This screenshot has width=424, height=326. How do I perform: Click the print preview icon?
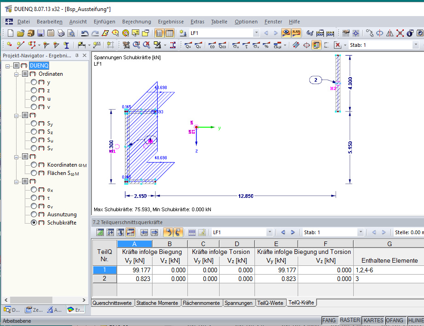pos(71,33)
